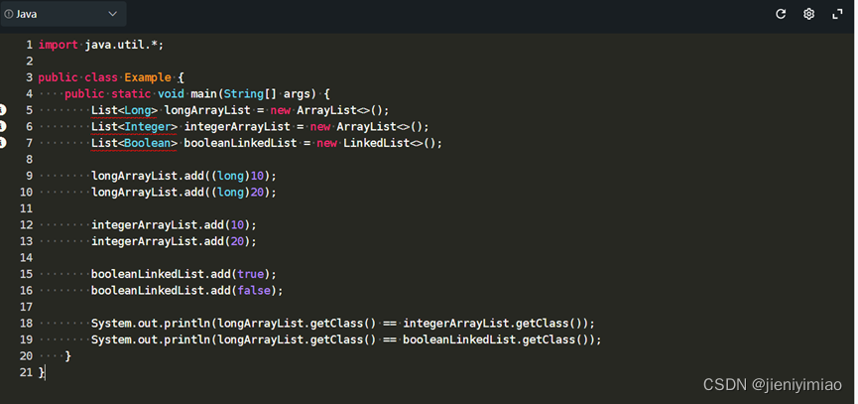Click the reset code refresh icon
The image size is (858, 404).
[781, 14]
